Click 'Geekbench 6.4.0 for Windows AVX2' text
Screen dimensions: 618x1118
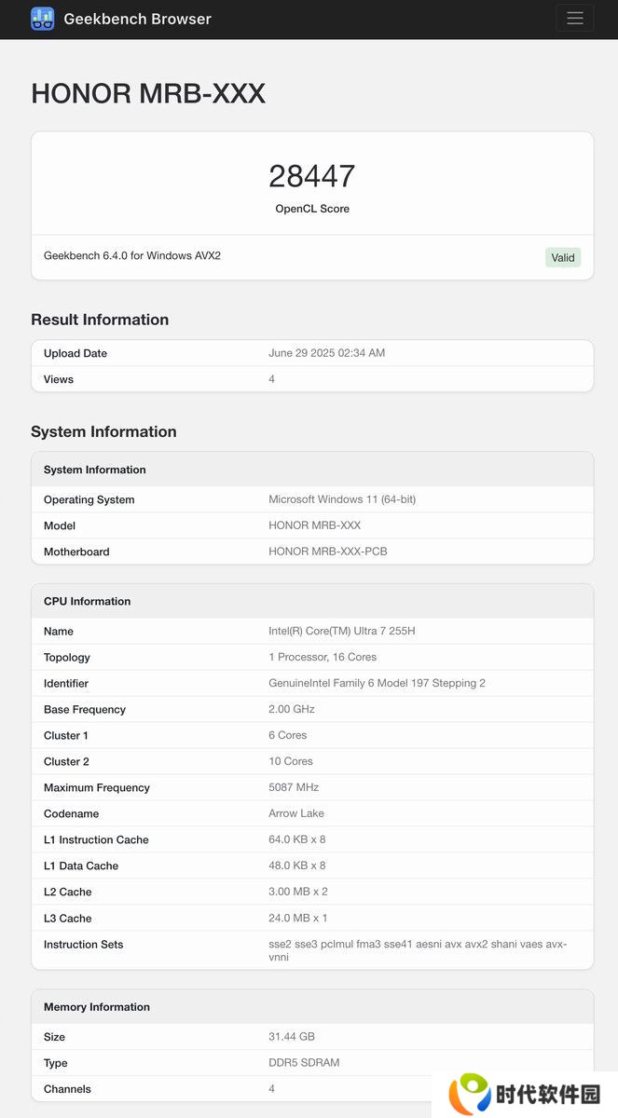click(132, 255)
